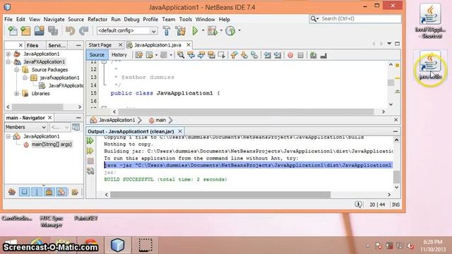Click the Stop Macro Recording icon
The height and width of the screenshot is (254, 452).
[x=301, y=55]
